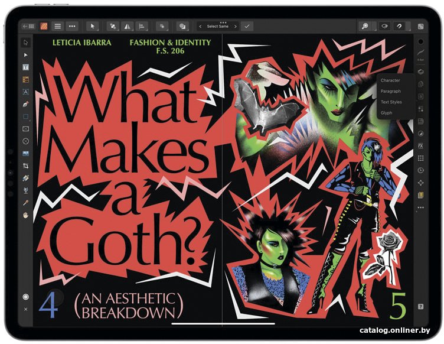
Task: Open the History clock panel
Action: tap(420, 170)
